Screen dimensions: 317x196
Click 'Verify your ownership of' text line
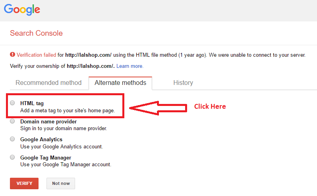pos(38,66)
